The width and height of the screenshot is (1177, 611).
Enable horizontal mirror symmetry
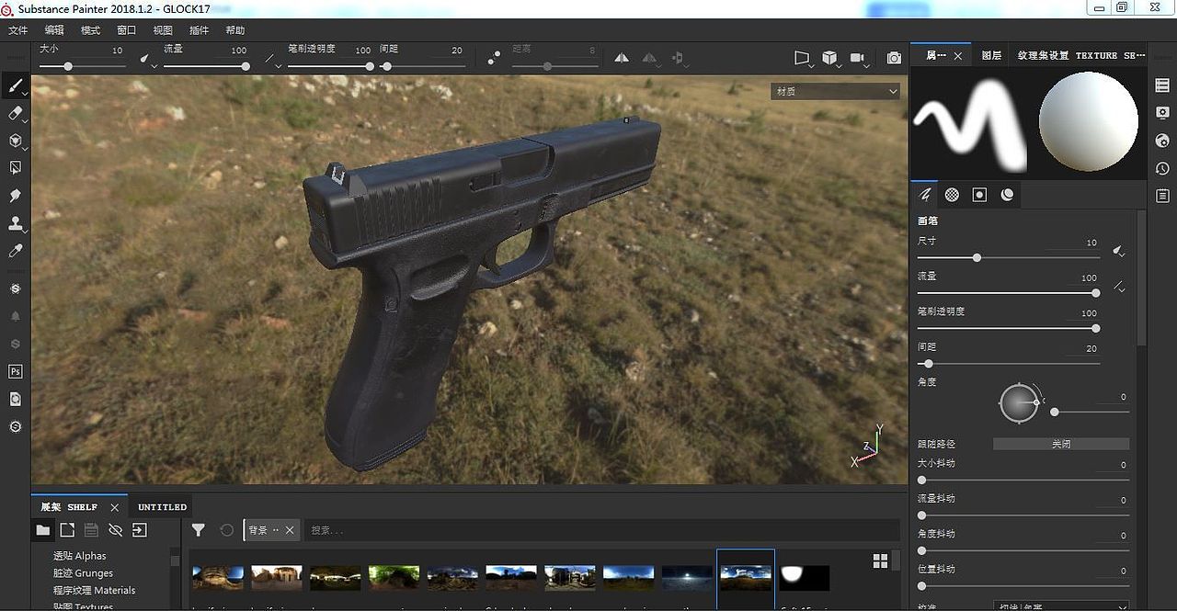click(622, 57)
